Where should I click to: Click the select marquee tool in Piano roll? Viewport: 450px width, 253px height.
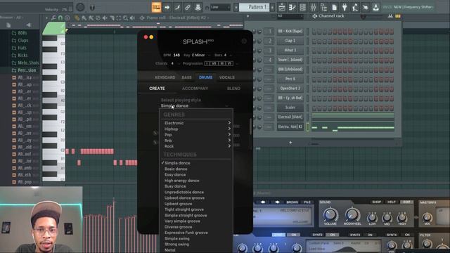click(119, 18)
